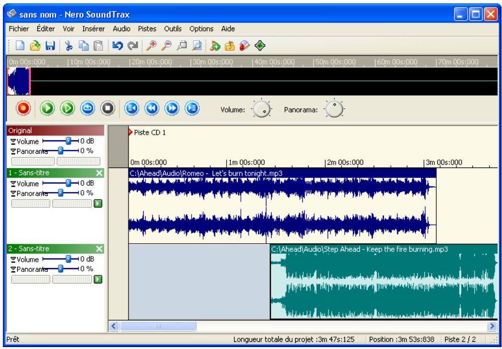Click the horizontal scrollbar thumb
Image resolution: width=502 pixels, height=349 pixels.
click(158, 326)
